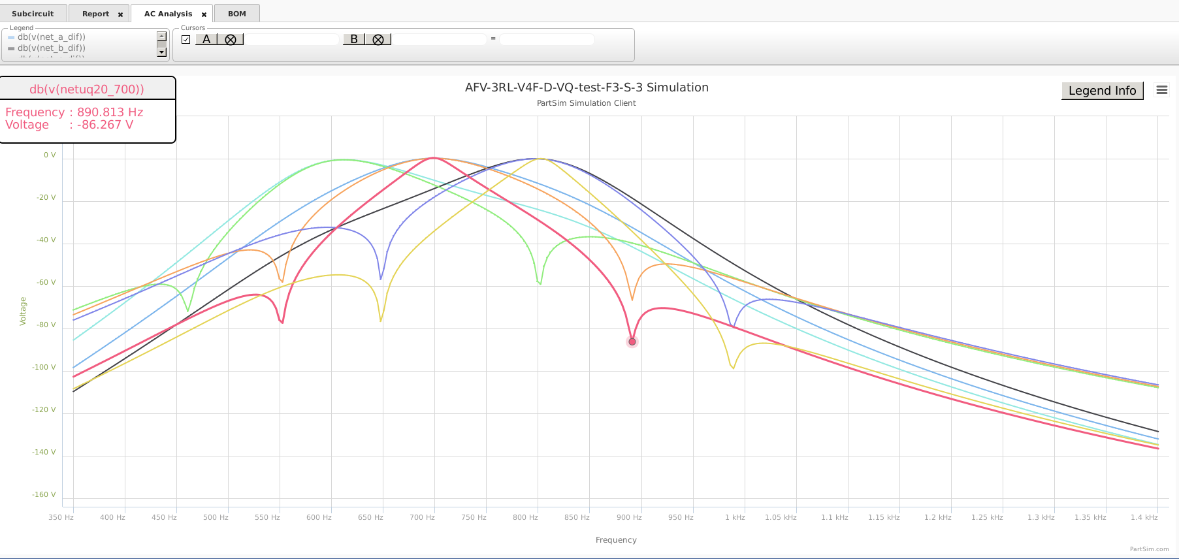
Task: Clear cursor B with the crossed-circle icon
Action: click(378, 39)
